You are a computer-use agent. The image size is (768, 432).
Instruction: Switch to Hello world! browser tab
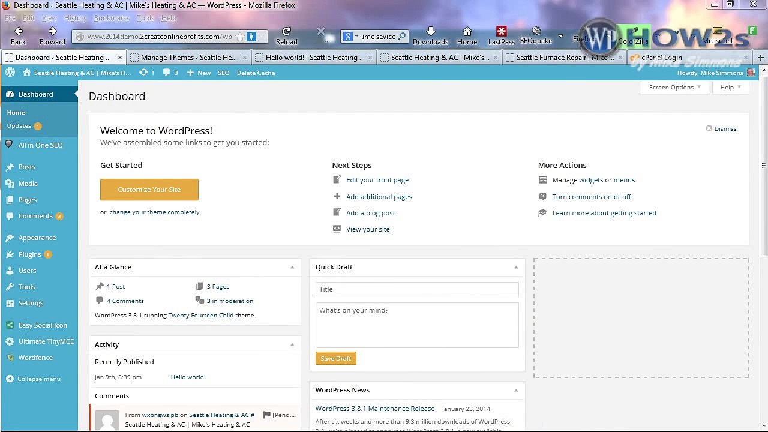315,58
